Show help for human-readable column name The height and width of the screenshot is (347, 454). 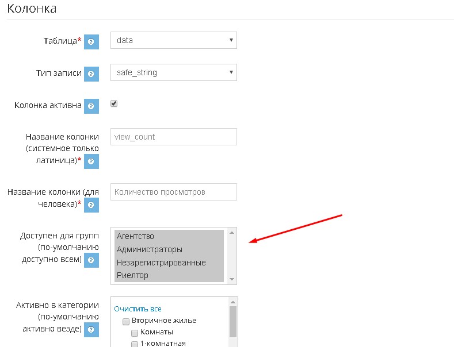[x=91, y=205]
